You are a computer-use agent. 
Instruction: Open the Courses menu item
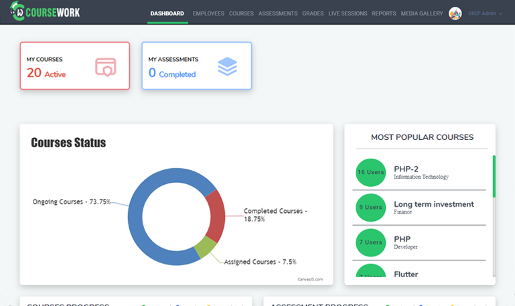point(241,13)
